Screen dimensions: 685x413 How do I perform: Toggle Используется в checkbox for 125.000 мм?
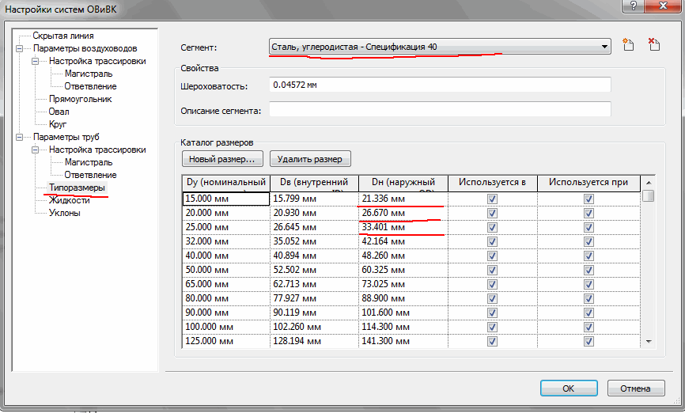pos(492,341)
